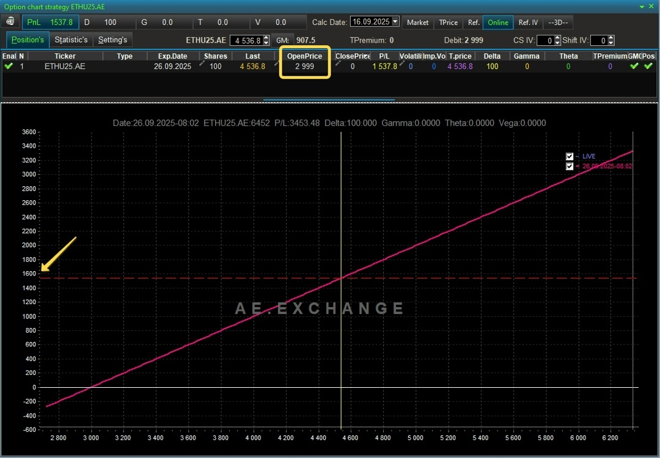
Task: Switch to the Setting's tab
Action: pos(112,40)
